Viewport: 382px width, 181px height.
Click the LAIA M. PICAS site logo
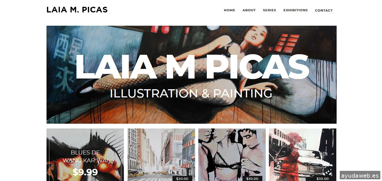[x=77, y=10]
